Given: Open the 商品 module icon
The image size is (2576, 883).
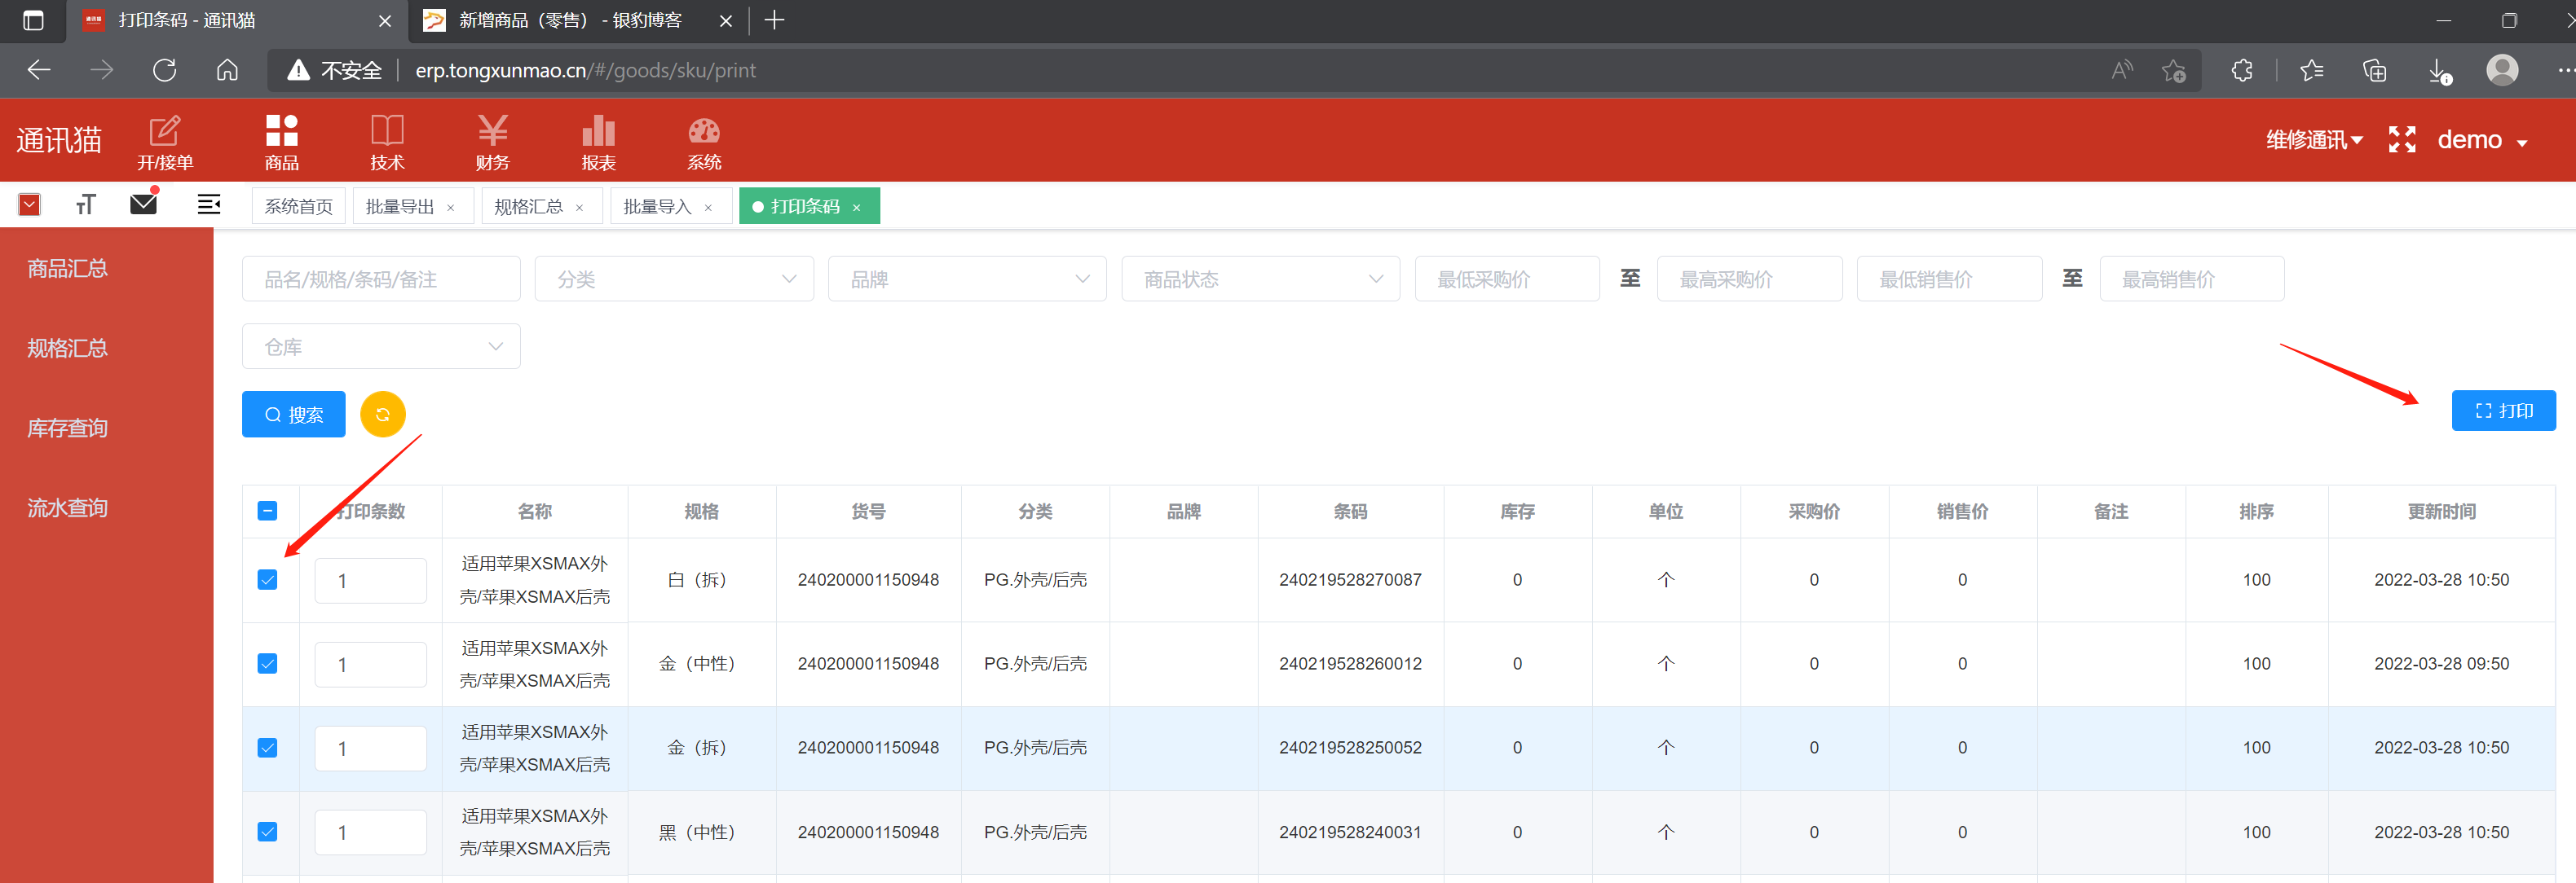Looking at the screenshot, I should coord(281,142).
